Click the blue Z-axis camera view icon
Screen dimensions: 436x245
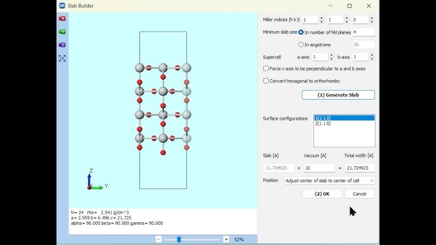[x=62, y=44]
